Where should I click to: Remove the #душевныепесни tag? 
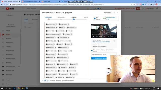tap(70, 41)
